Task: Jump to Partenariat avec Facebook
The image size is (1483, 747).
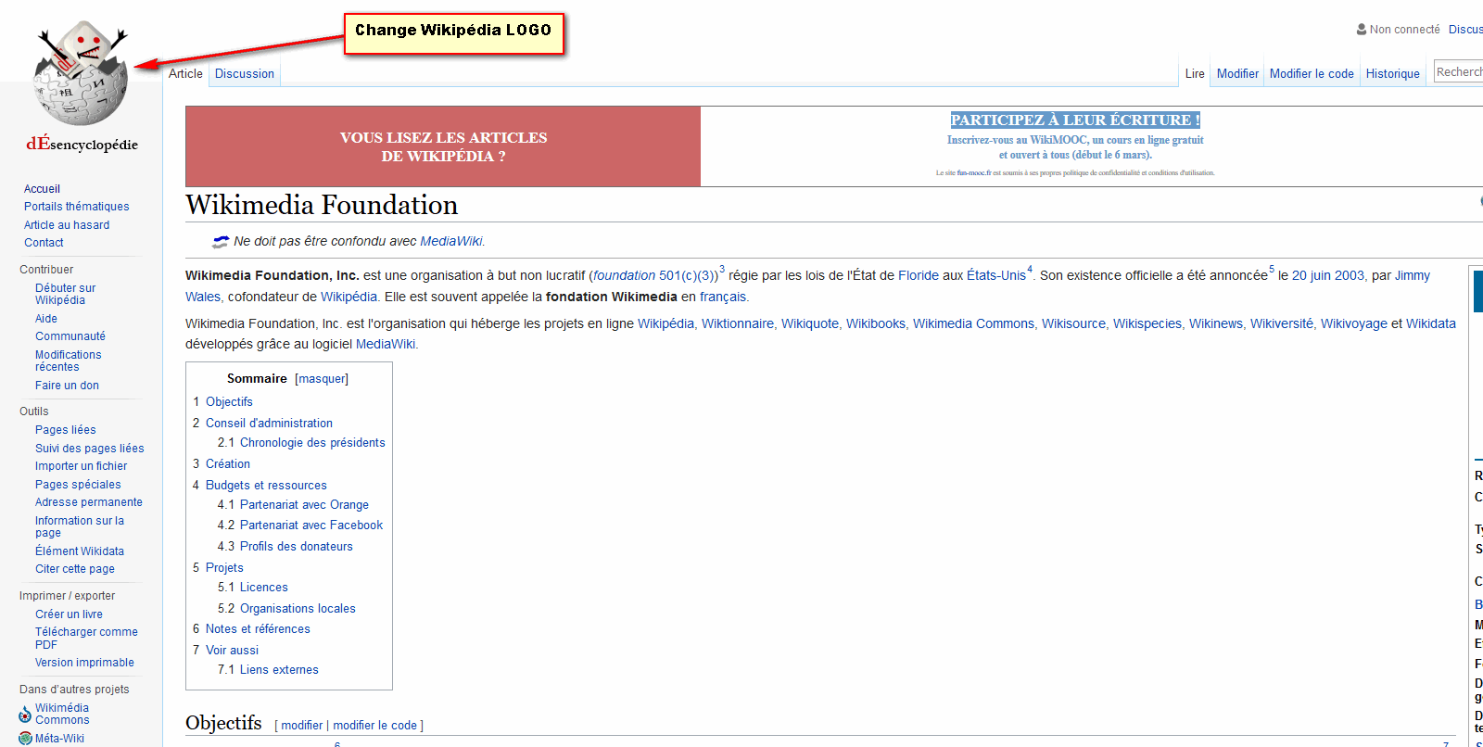Action: click(311, 525)
